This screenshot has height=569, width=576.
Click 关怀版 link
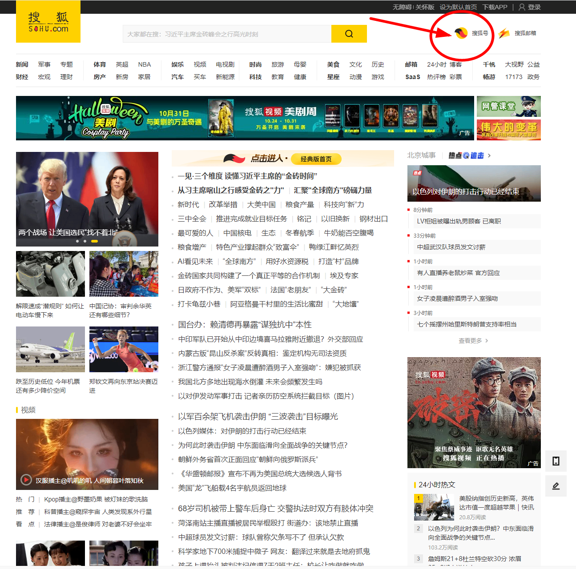pos(425,7)
